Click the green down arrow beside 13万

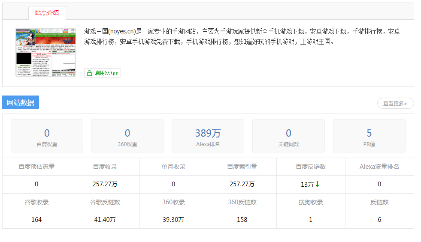[x=318, y=184]
